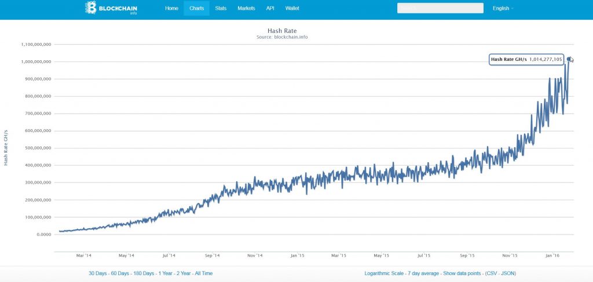Open chart data in JSON format
The width and height of the screenshot is (593, 282).
point(508,273)
